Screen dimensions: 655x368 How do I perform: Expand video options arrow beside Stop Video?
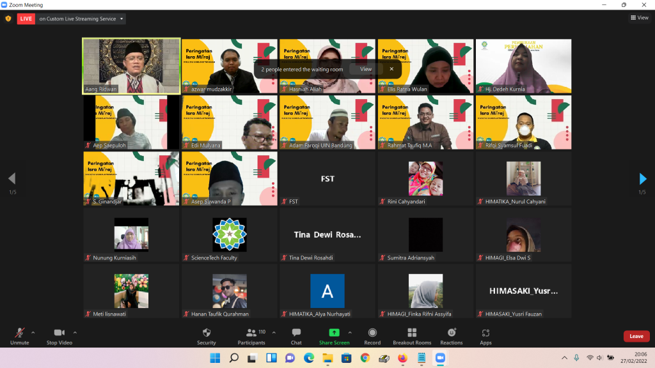[x=75, y=332]
